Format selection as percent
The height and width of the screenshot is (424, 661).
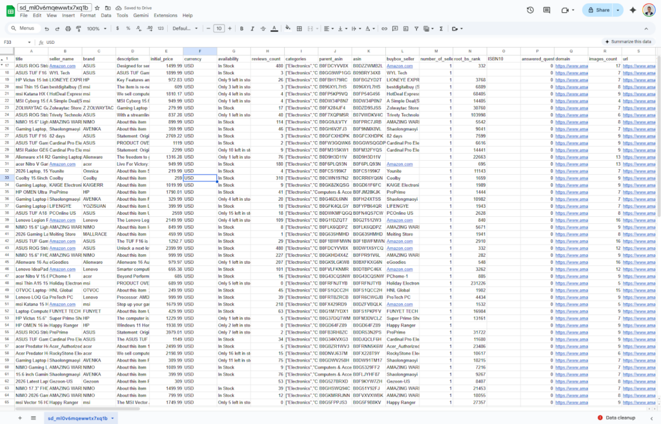pyautogui.click(x=128, y=28)
